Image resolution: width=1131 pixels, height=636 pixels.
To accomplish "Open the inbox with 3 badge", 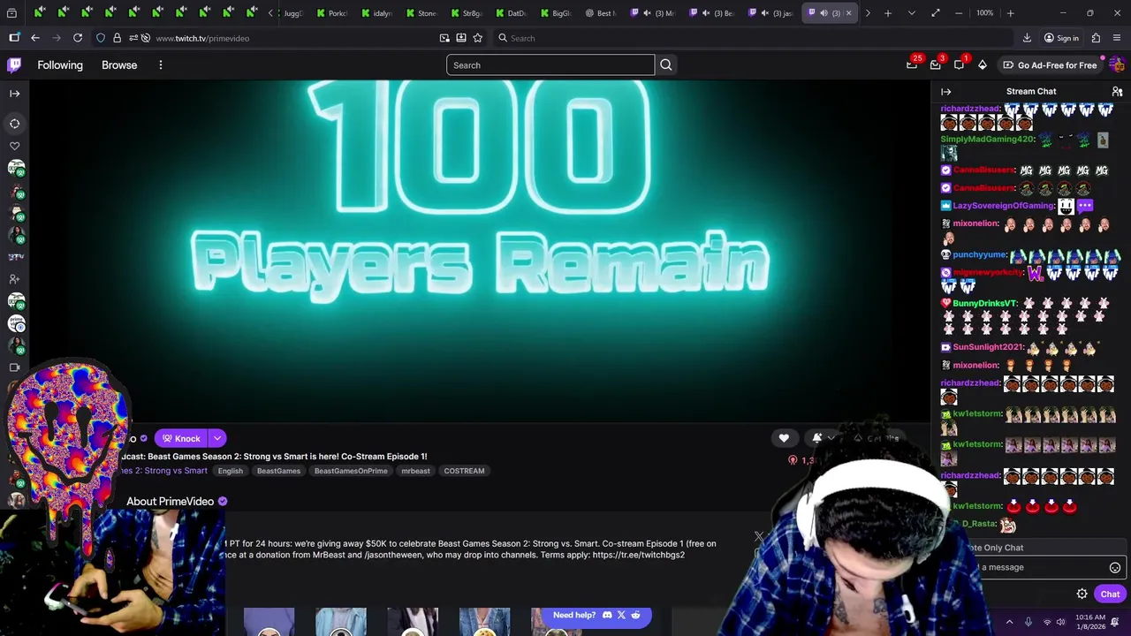I will [x=935, y=64].
